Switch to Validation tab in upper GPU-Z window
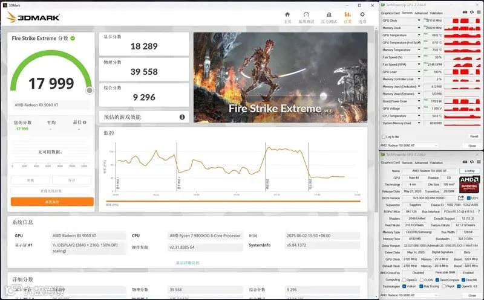 pos(436,13)
